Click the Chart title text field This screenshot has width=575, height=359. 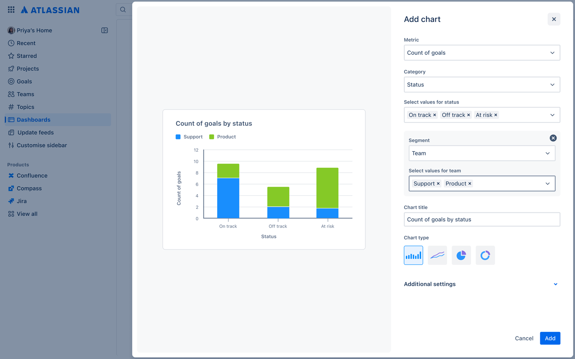(x=482, y=219)
